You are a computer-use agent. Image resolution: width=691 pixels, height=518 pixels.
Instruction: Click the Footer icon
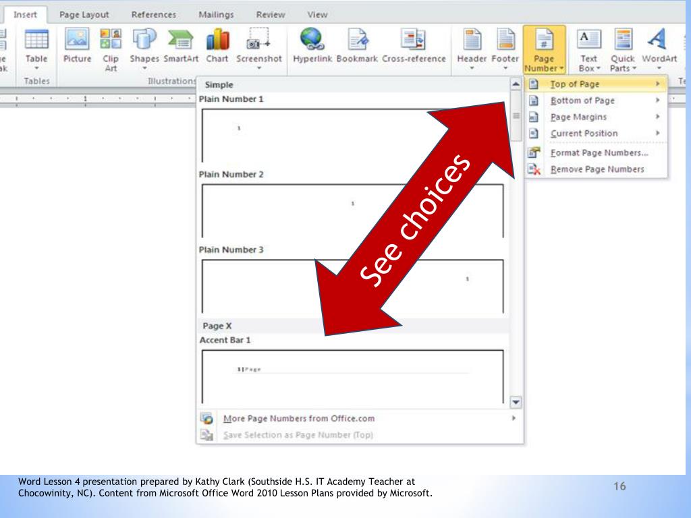(505, 39)
